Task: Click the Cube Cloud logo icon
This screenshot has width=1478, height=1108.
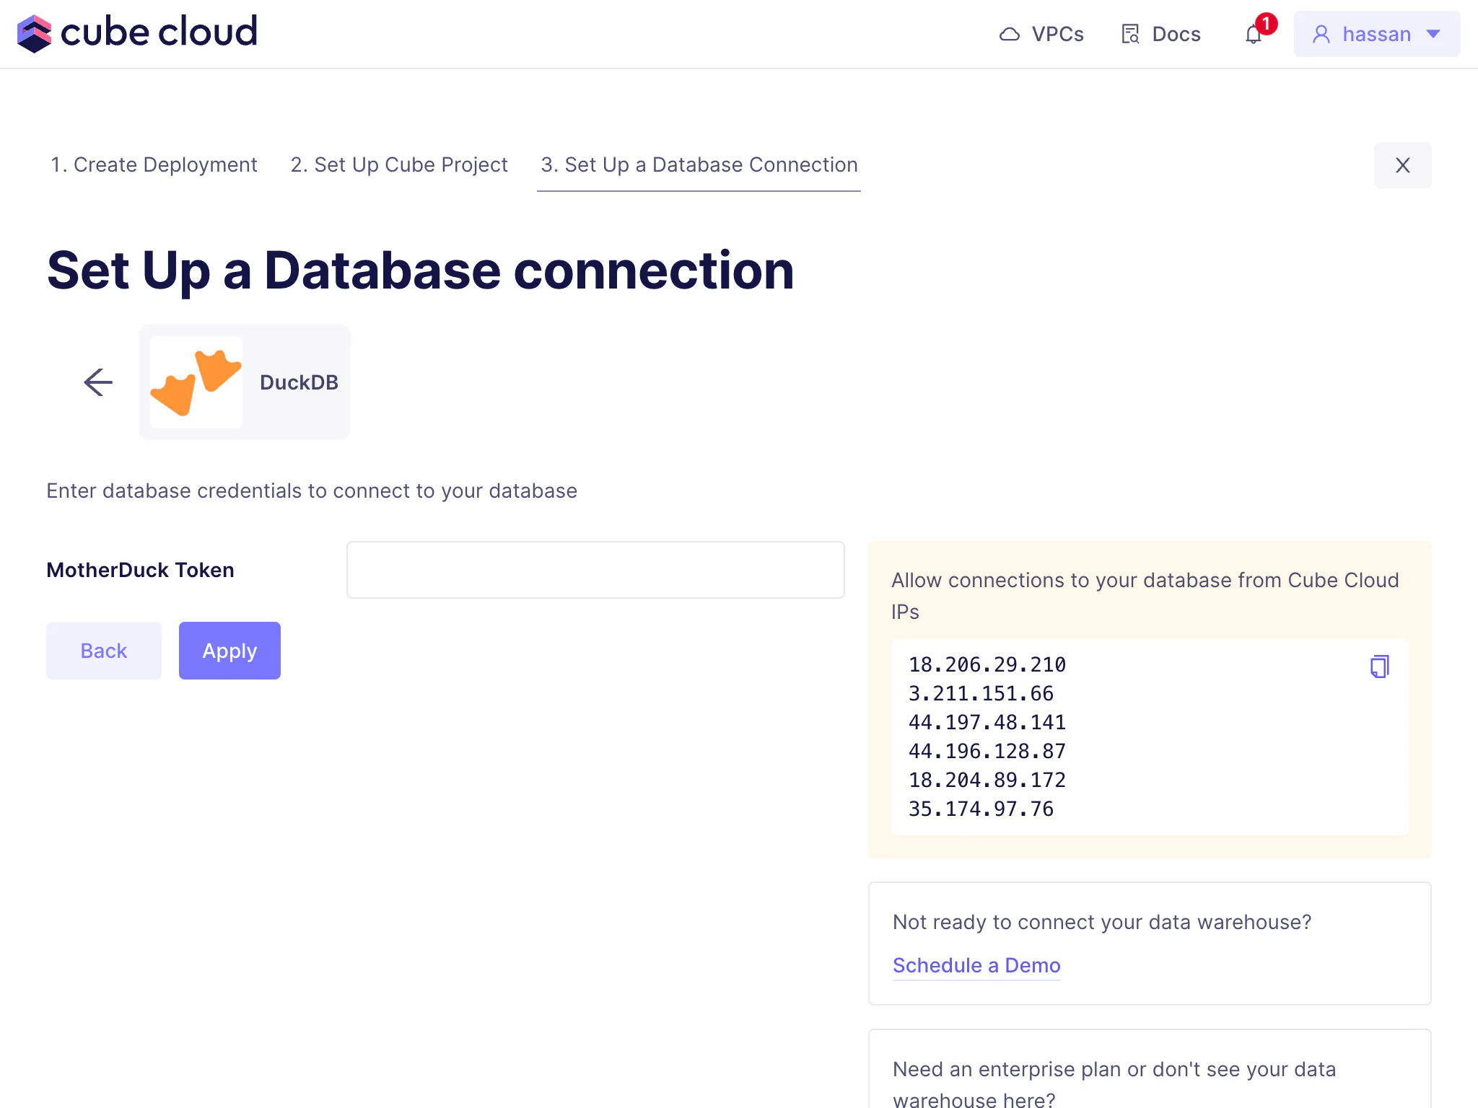Action: (x=34, y=33)
